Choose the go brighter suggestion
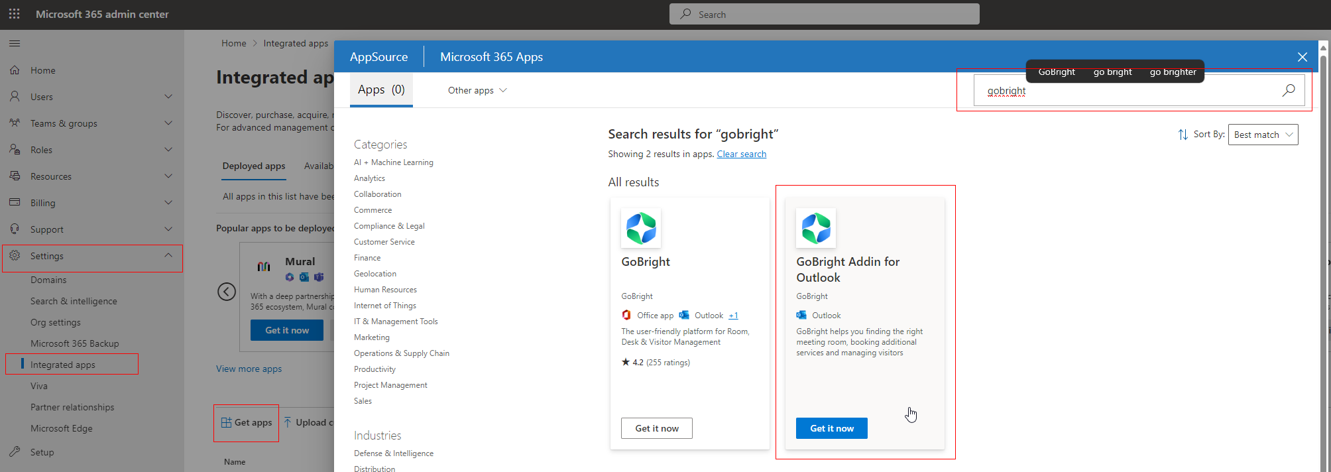 pyautogui.click(x=1173, y=72)
